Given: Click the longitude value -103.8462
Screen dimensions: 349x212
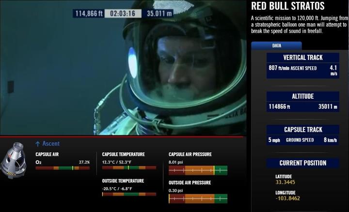Looking at the screenshot, I should (287, 198).
